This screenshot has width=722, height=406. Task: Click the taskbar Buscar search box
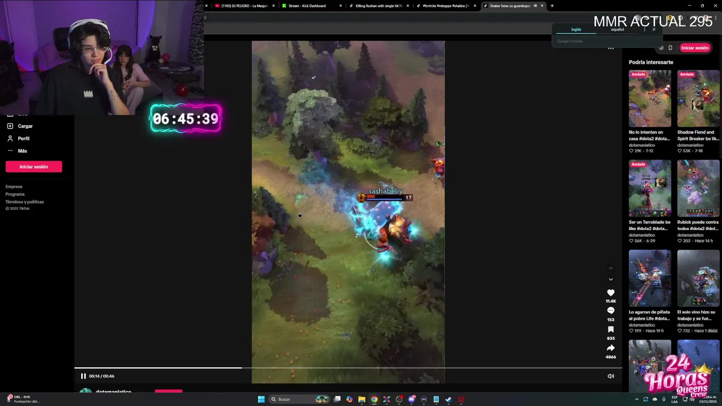299,399
